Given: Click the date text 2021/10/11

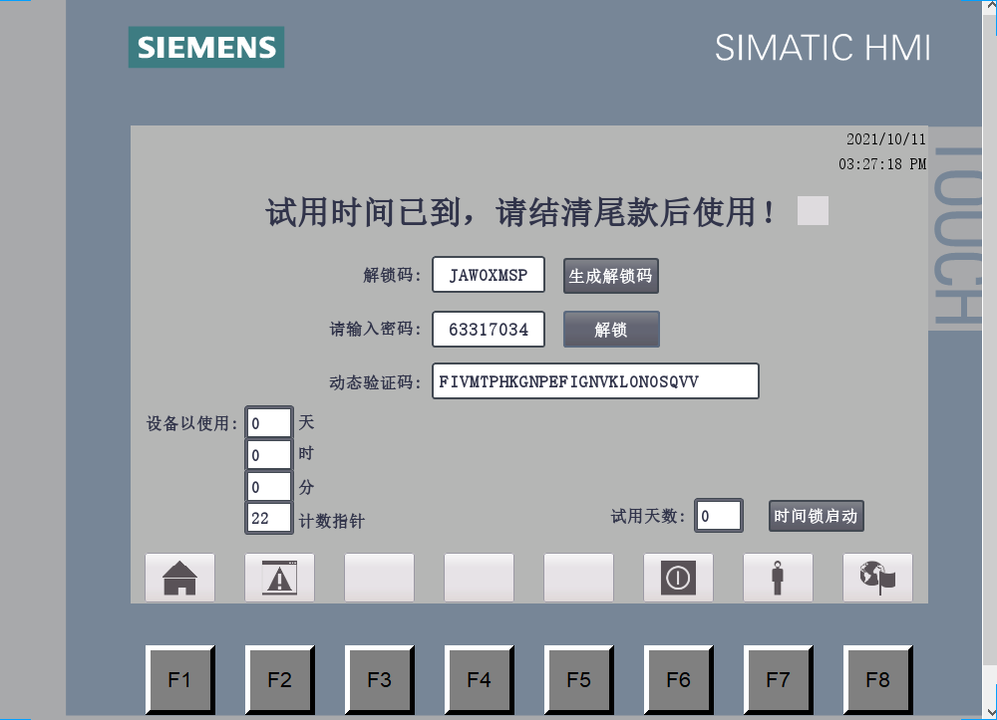Looking at the screenshot, I should coord(885,139).
